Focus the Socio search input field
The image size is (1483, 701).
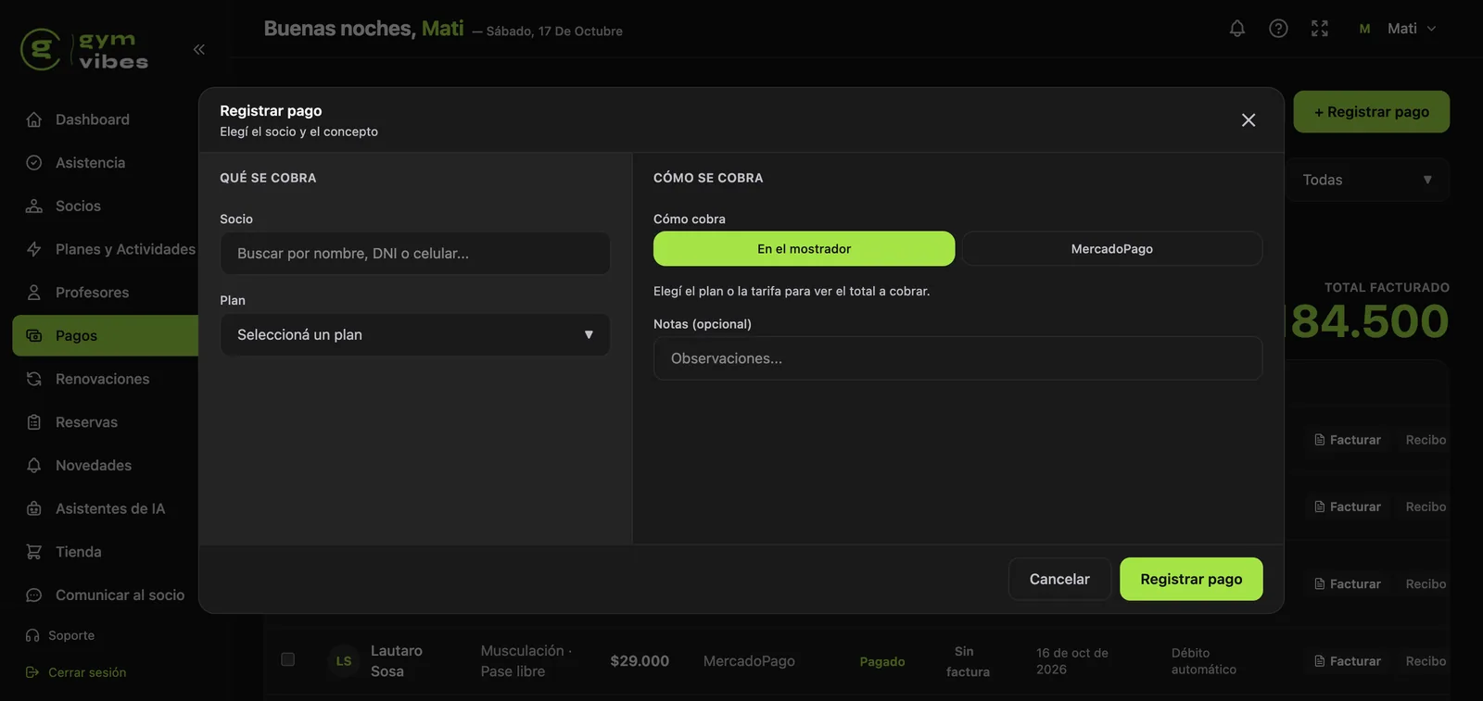pyautogui.click(x=415, y=253)
